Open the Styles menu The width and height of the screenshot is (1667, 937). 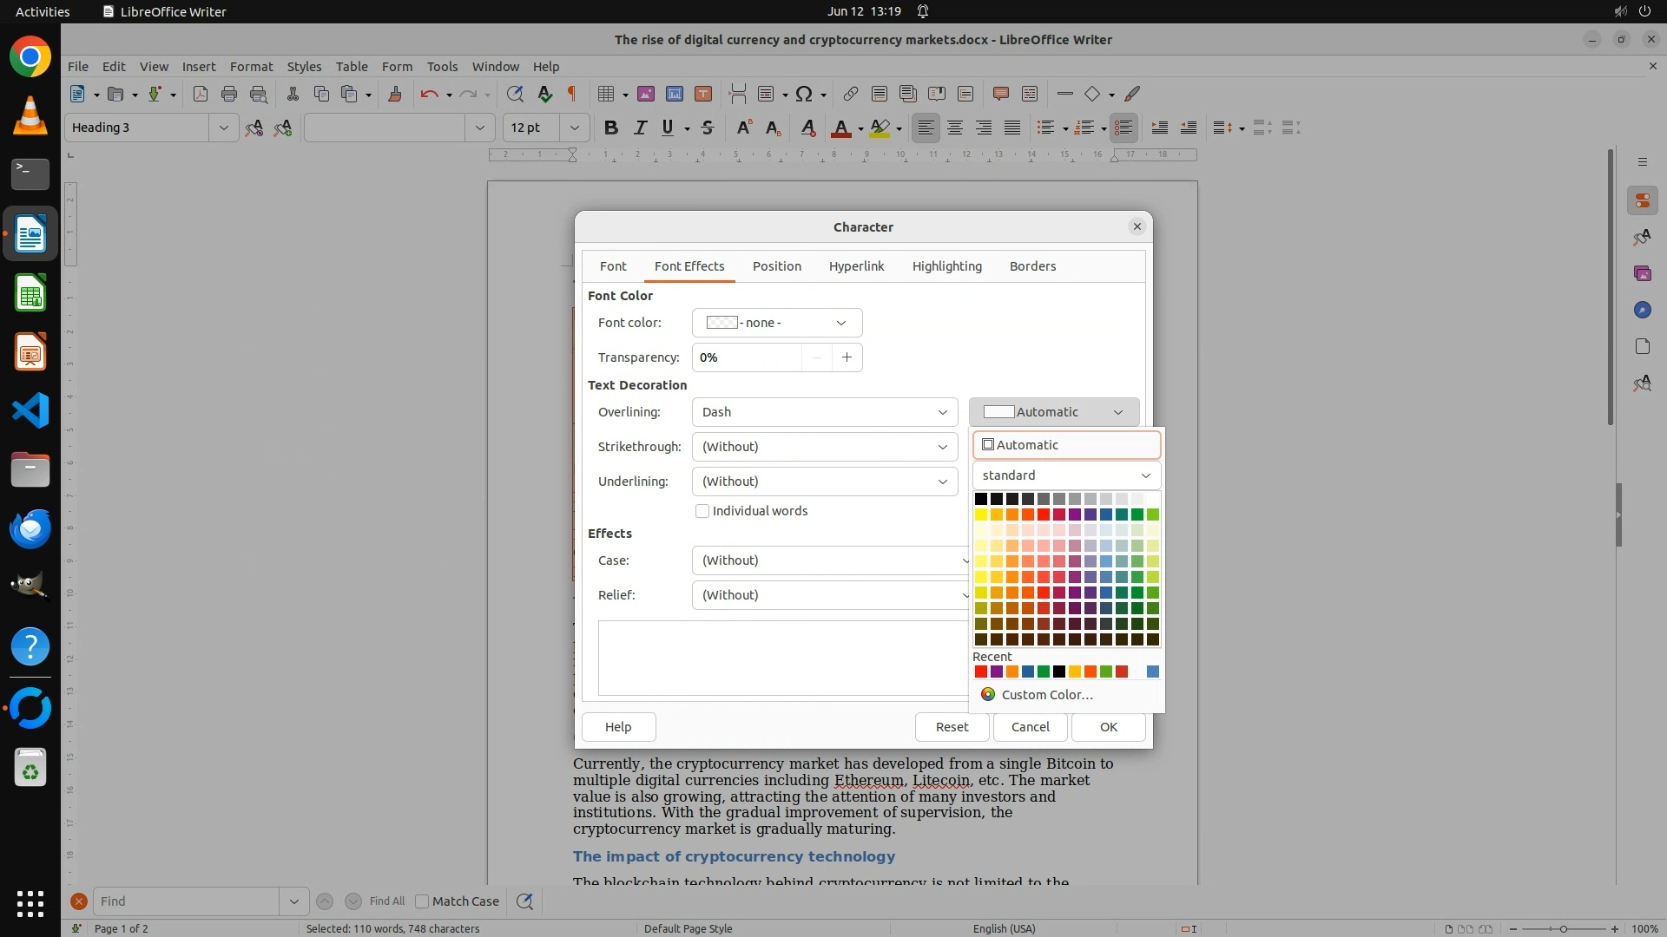304,66
